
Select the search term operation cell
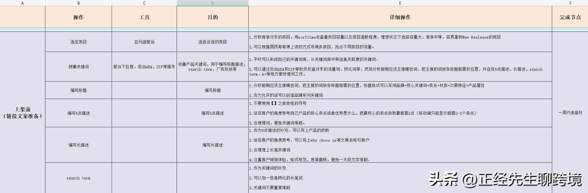click(79, 178)
